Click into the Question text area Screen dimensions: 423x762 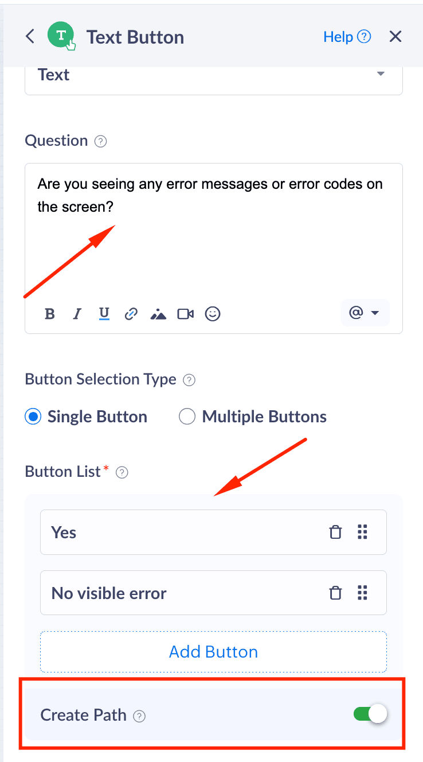click(x=213, y=241)
